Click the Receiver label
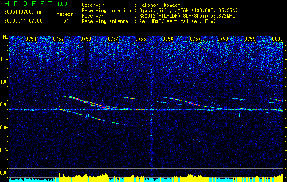 93,16
